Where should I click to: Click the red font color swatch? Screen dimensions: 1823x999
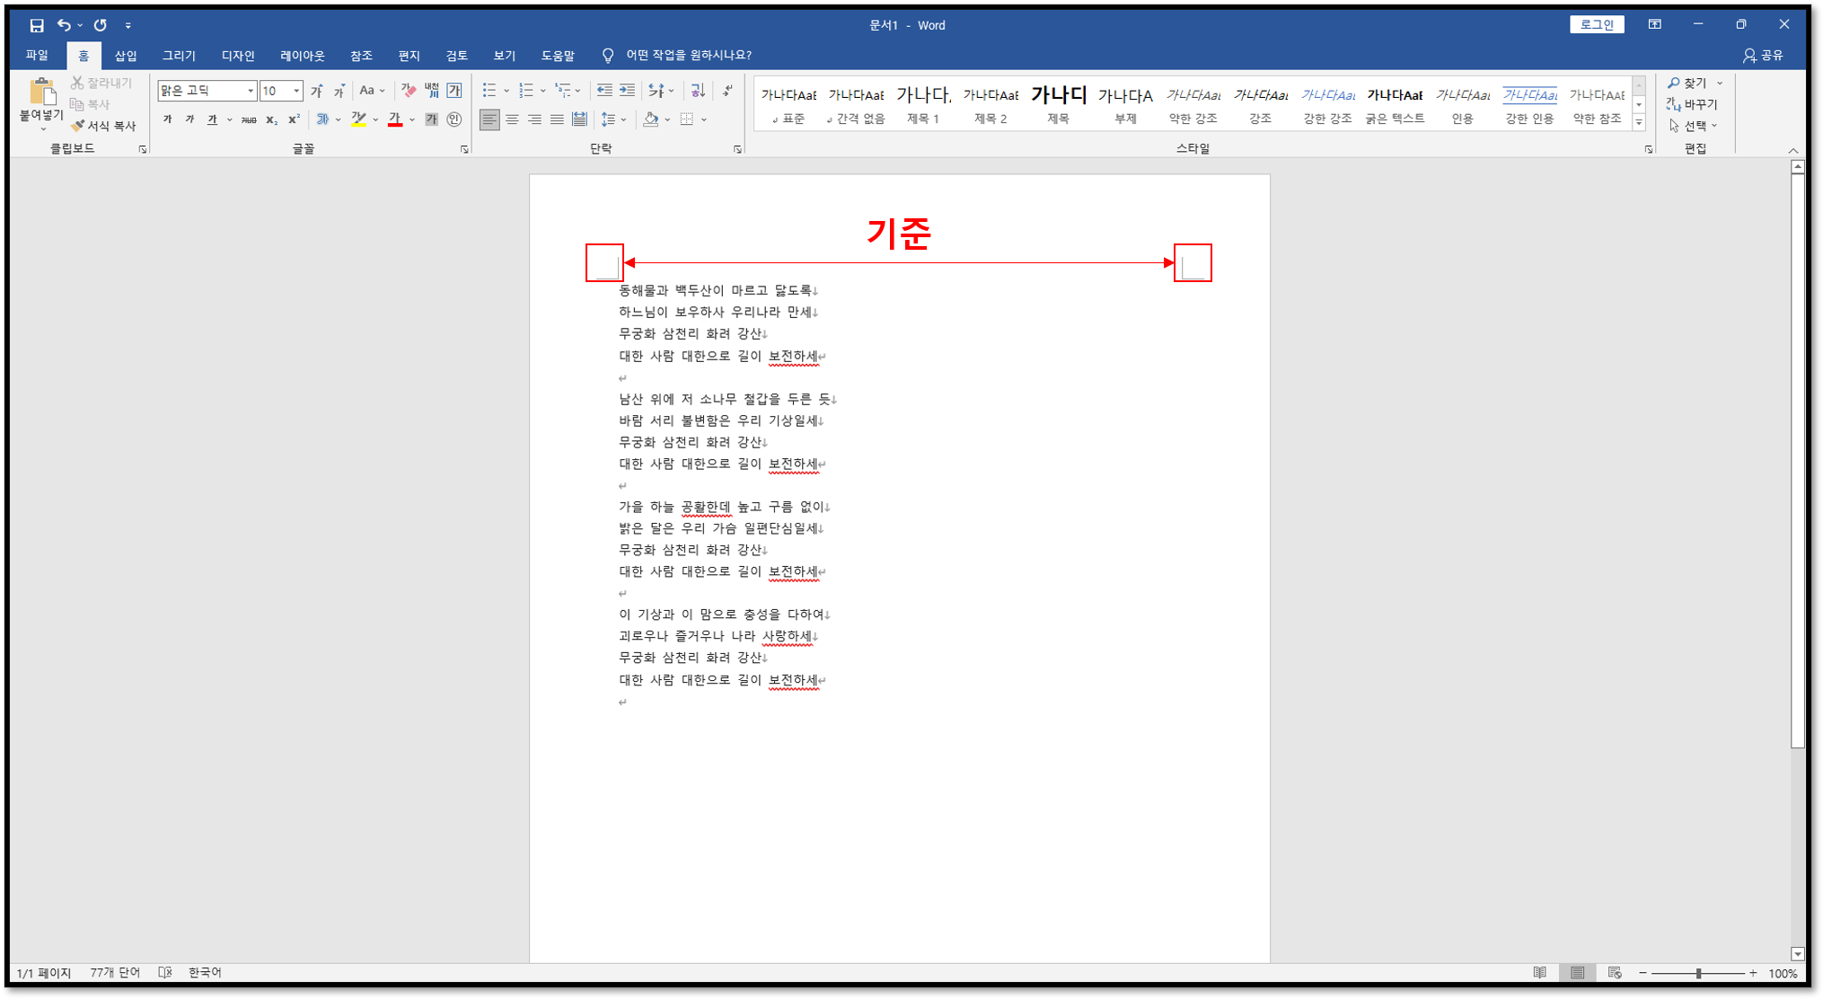click(395, 119)
